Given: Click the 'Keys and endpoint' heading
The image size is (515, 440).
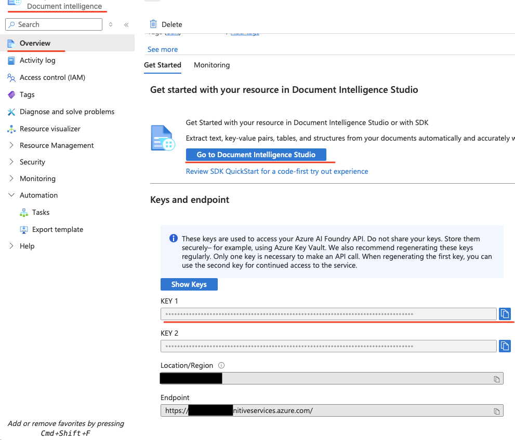Looking at the screenshot, I should [x=190, y=200].
